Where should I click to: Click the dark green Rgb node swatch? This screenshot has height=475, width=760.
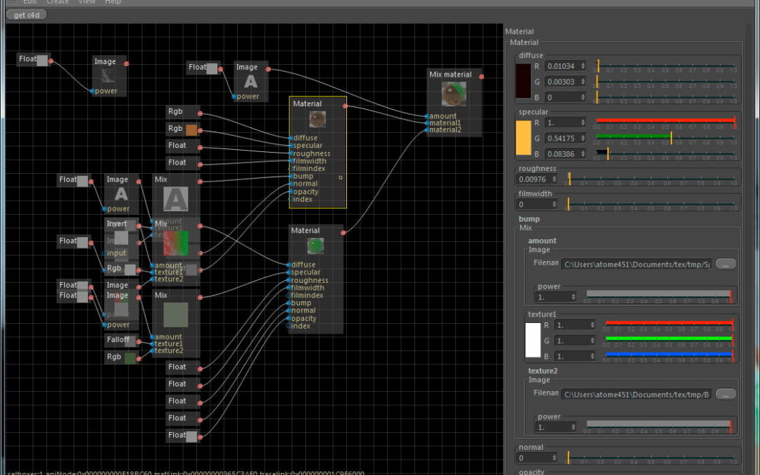point(130,358)
